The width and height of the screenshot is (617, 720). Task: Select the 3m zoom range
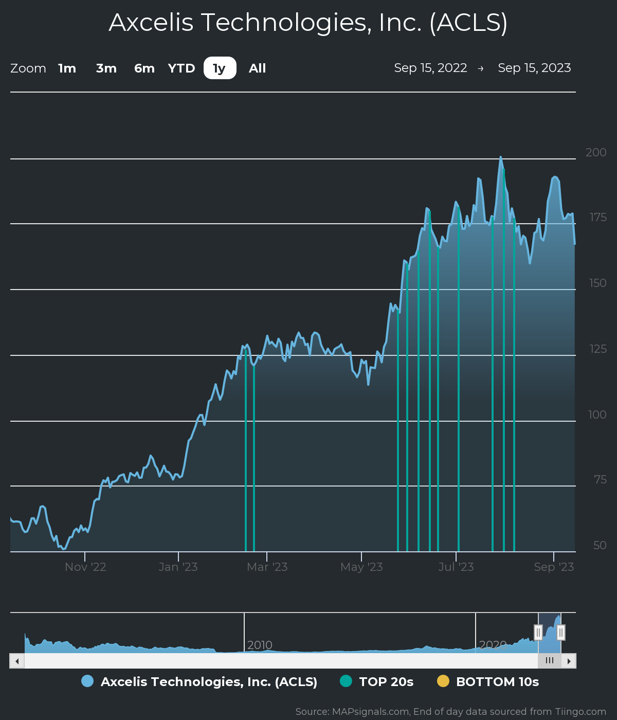point(106,68)
